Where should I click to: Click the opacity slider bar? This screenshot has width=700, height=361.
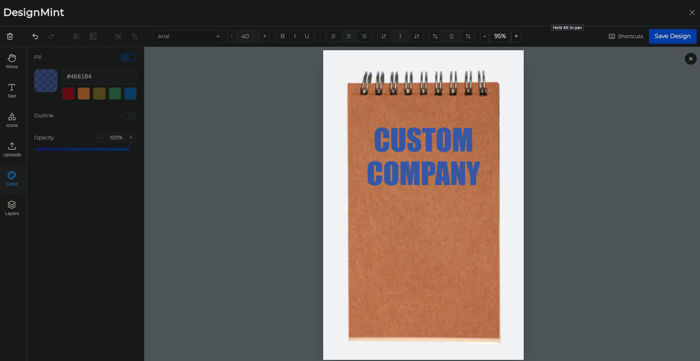(x=82, y=149)
